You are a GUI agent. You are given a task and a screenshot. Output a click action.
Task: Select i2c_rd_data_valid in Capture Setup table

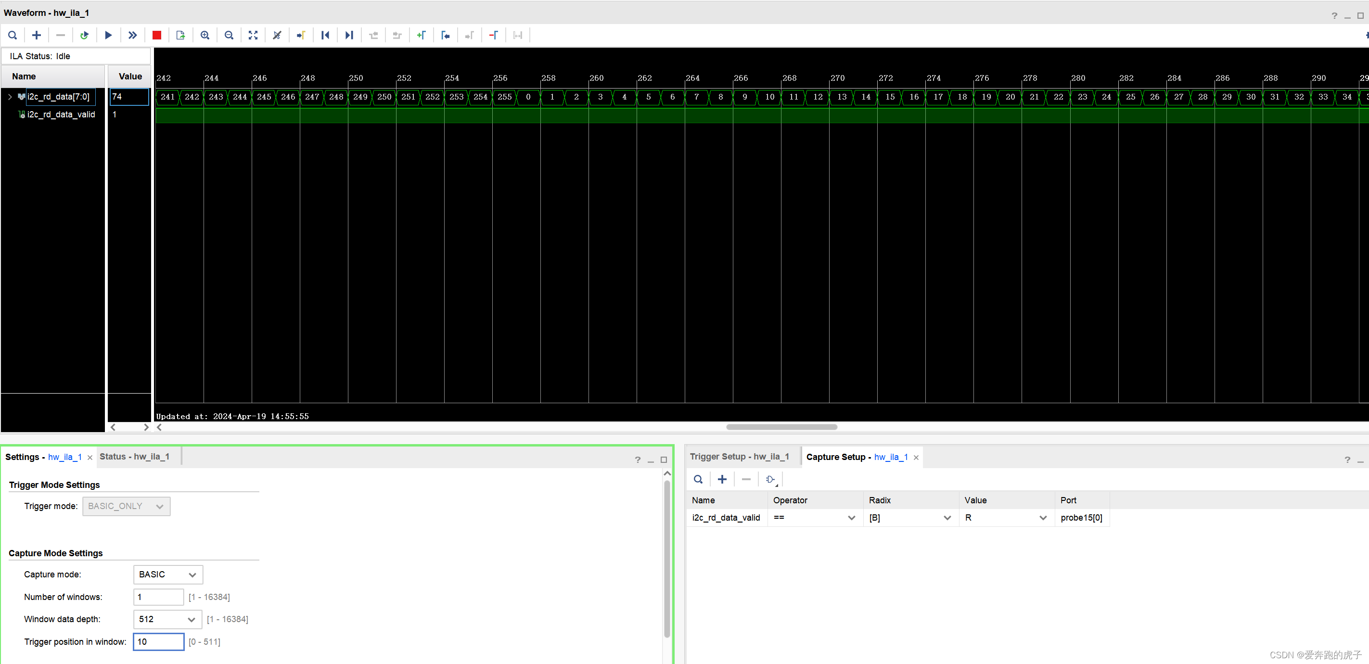(726, 517)
